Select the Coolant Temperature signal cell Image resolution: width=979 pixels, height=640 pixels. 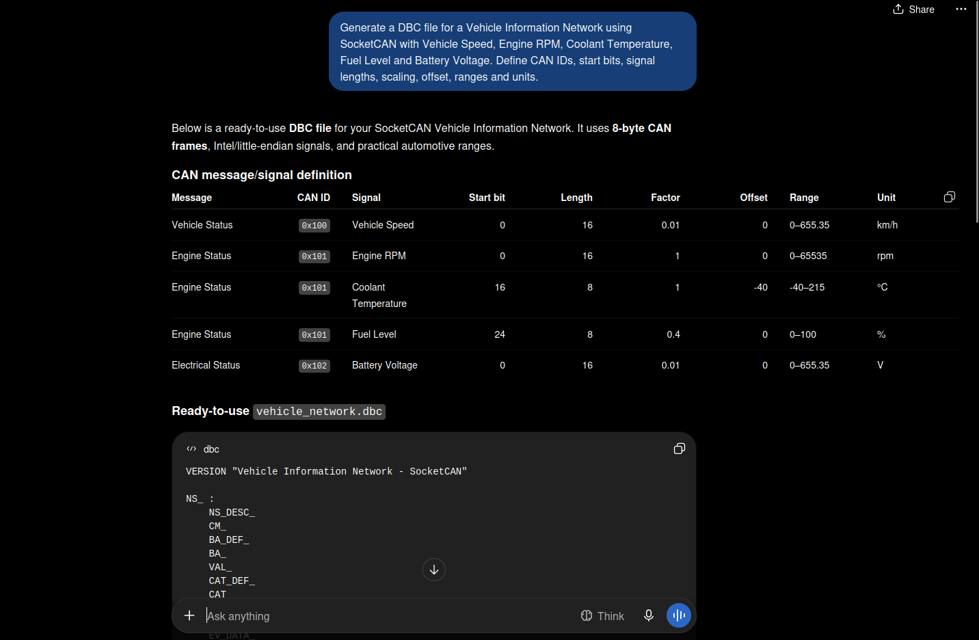tap(379, 295)
